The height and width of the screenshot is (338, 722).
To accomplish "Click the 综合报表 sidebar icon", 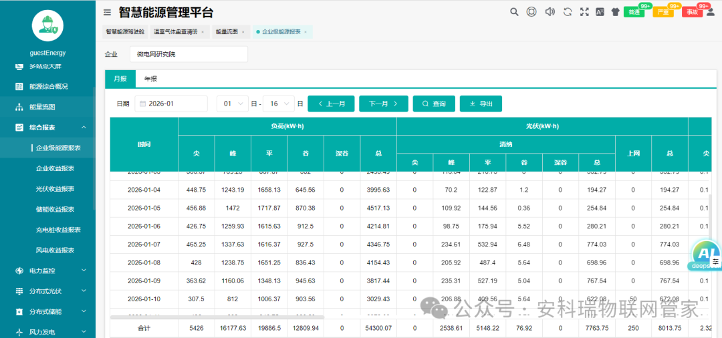I will [19, 128].
